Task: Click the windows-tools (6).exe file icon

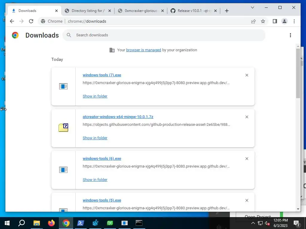Action: tap(63, 170)
